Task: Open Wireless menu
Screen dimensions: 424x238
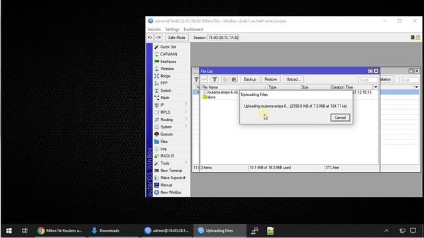Action: coord(167,69)
